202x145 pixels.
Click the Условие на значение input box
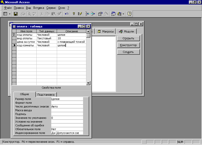(67, 122)
